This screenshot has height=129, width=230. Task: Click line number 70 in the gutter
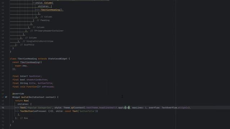point(3,107)
